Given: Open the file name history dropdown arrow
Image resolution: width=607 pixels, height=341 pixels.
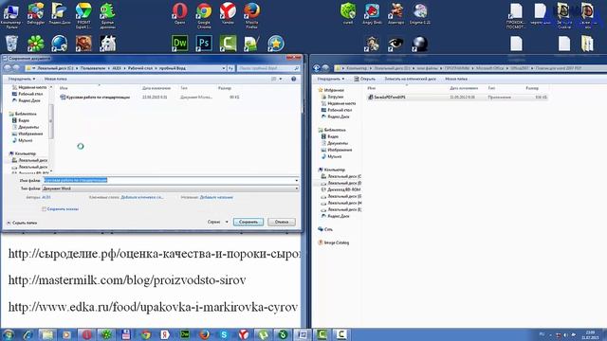Looking at the screenshot, I should click(297, 180).
